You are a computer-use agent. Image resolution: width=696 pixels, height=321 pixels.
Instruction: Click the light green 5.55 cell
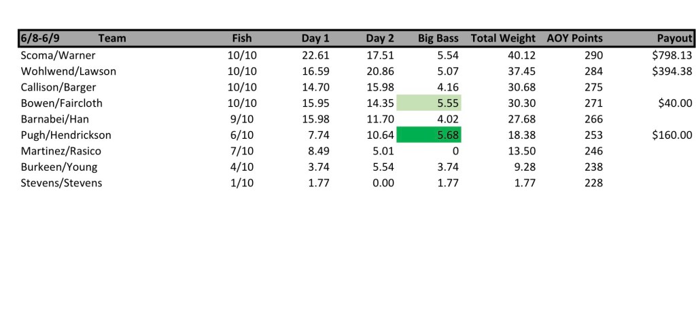coord(429,103)
